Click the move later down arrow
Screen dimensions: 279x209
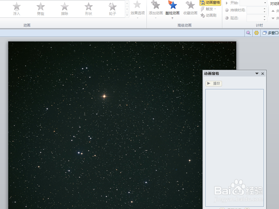(x=273, y=18)
